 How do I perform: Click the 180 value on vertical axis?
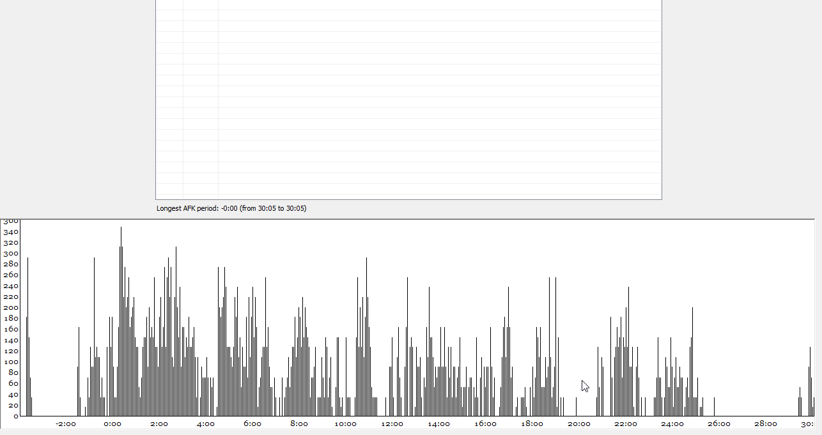point(11,319)
